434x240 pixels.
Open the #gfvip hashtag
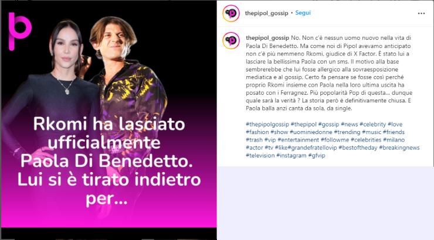[317, 155]
